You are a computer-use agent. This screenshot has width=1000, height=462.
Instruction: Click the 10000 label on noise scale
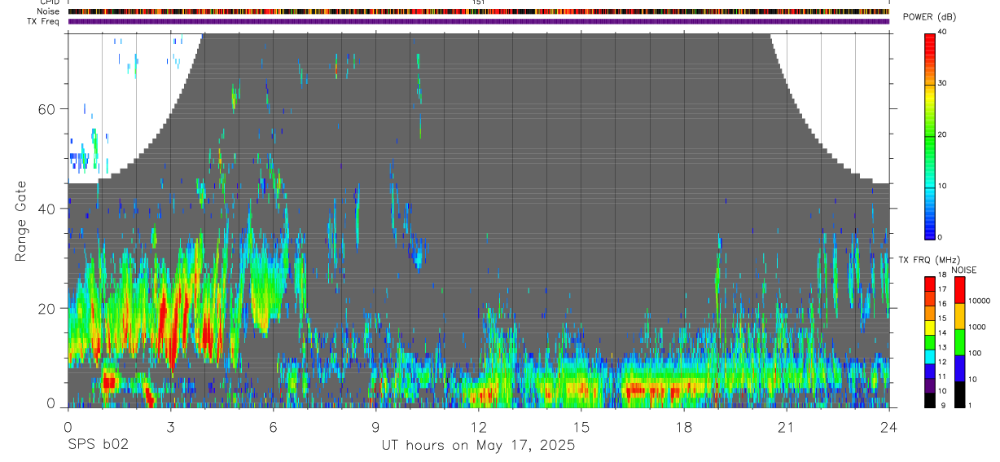(980, 301)
